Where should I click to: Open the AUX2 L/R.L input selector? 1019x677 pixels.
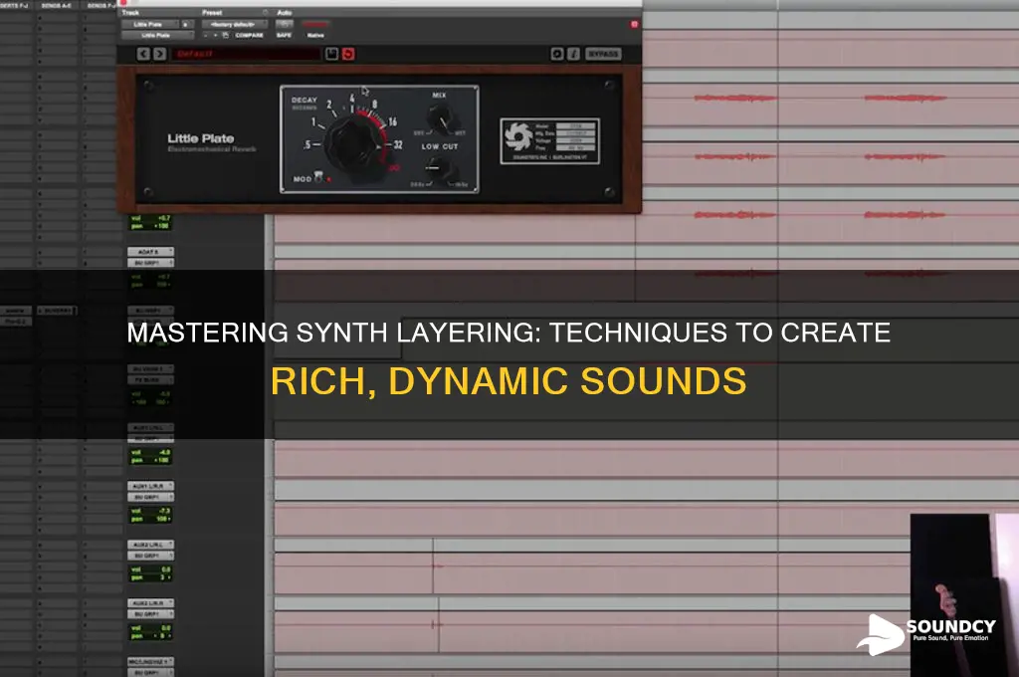150,545
